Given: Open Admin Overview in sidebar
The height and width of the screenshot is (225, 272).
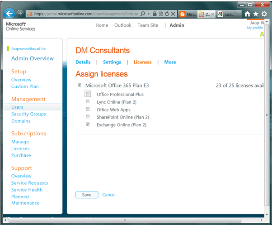Looking at the screenshot, I should click(x=33, y=58).
